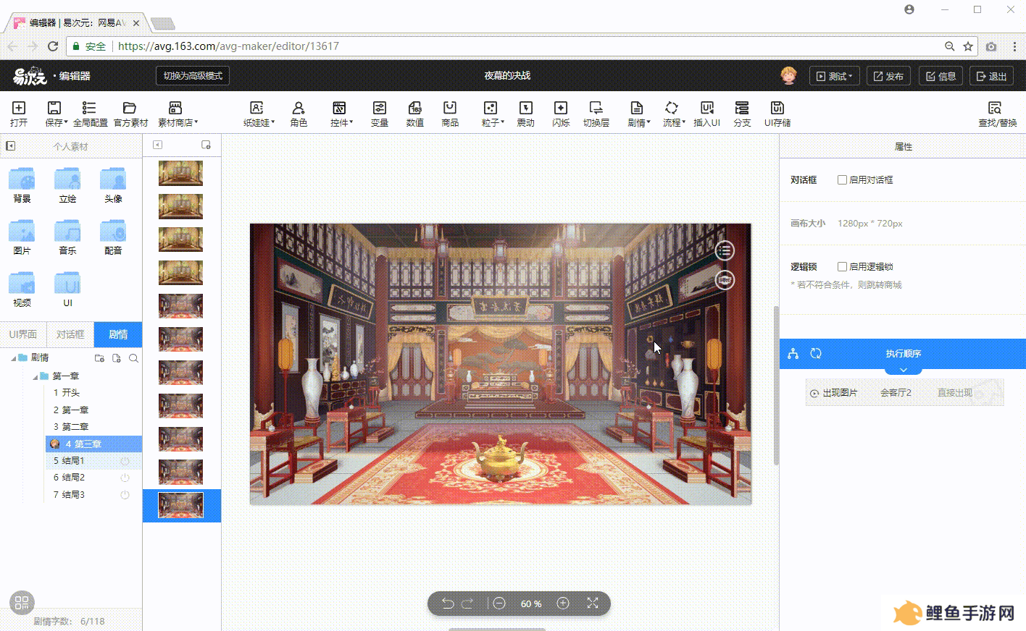The height and width of the screenshot is (631, 1026).
Task: Click the refresh icon in 执行顺序 bar
Action: tap(816, 353)
